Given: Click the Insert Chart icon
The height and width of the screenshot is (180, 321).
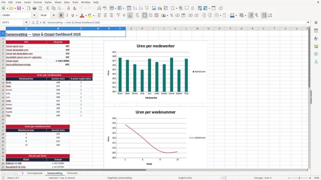Looking at the screenshot, I should pyautogui.click(x=160, y=8).
